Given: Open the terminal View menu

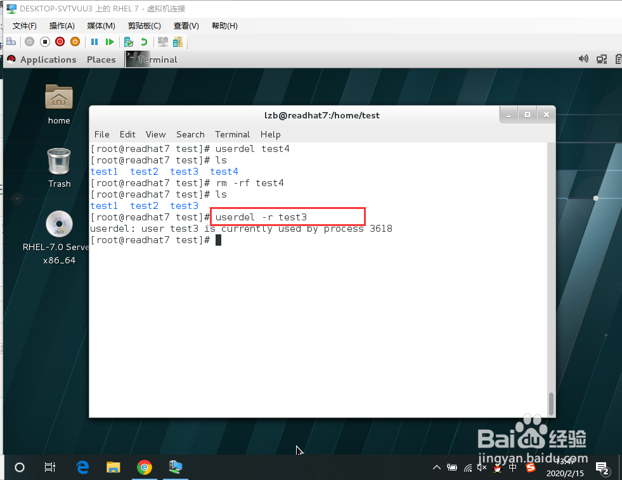Looking at the screenshot, I should pyautogui.click(x=155, y=134).
